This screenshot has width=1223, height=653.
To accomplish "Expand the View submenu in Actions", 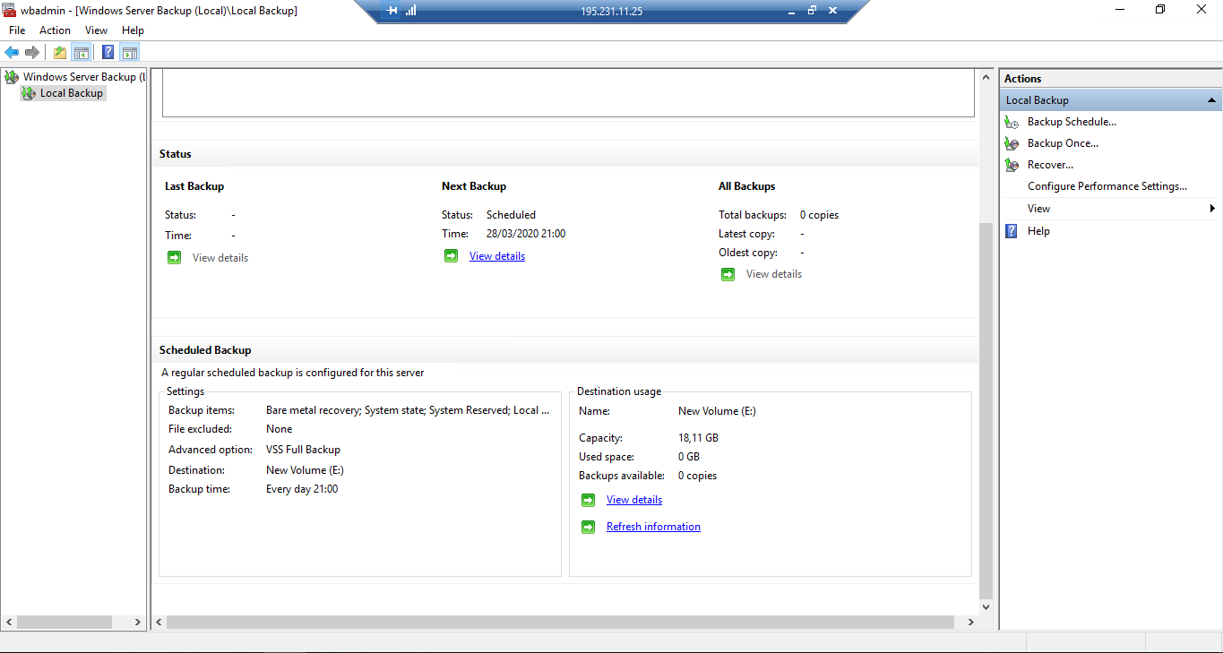I will pos(1212,209).
